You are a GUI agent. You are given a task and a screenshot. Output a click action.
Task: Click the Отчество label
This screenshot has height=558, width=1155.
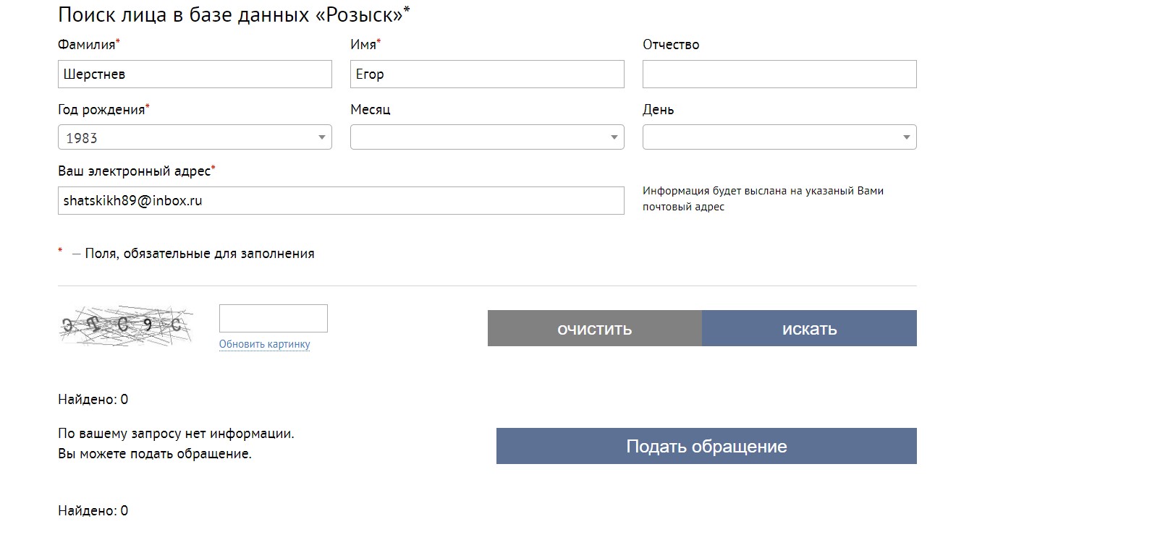(x=671, y=45)
